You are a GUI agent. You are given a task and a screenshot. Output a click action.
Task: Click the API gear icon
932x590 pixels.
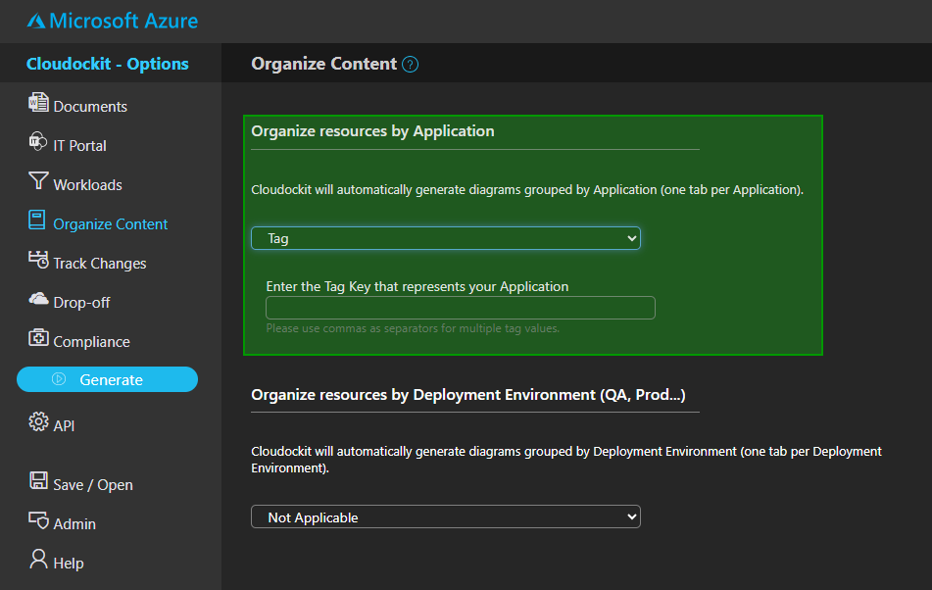pos(38,423)
